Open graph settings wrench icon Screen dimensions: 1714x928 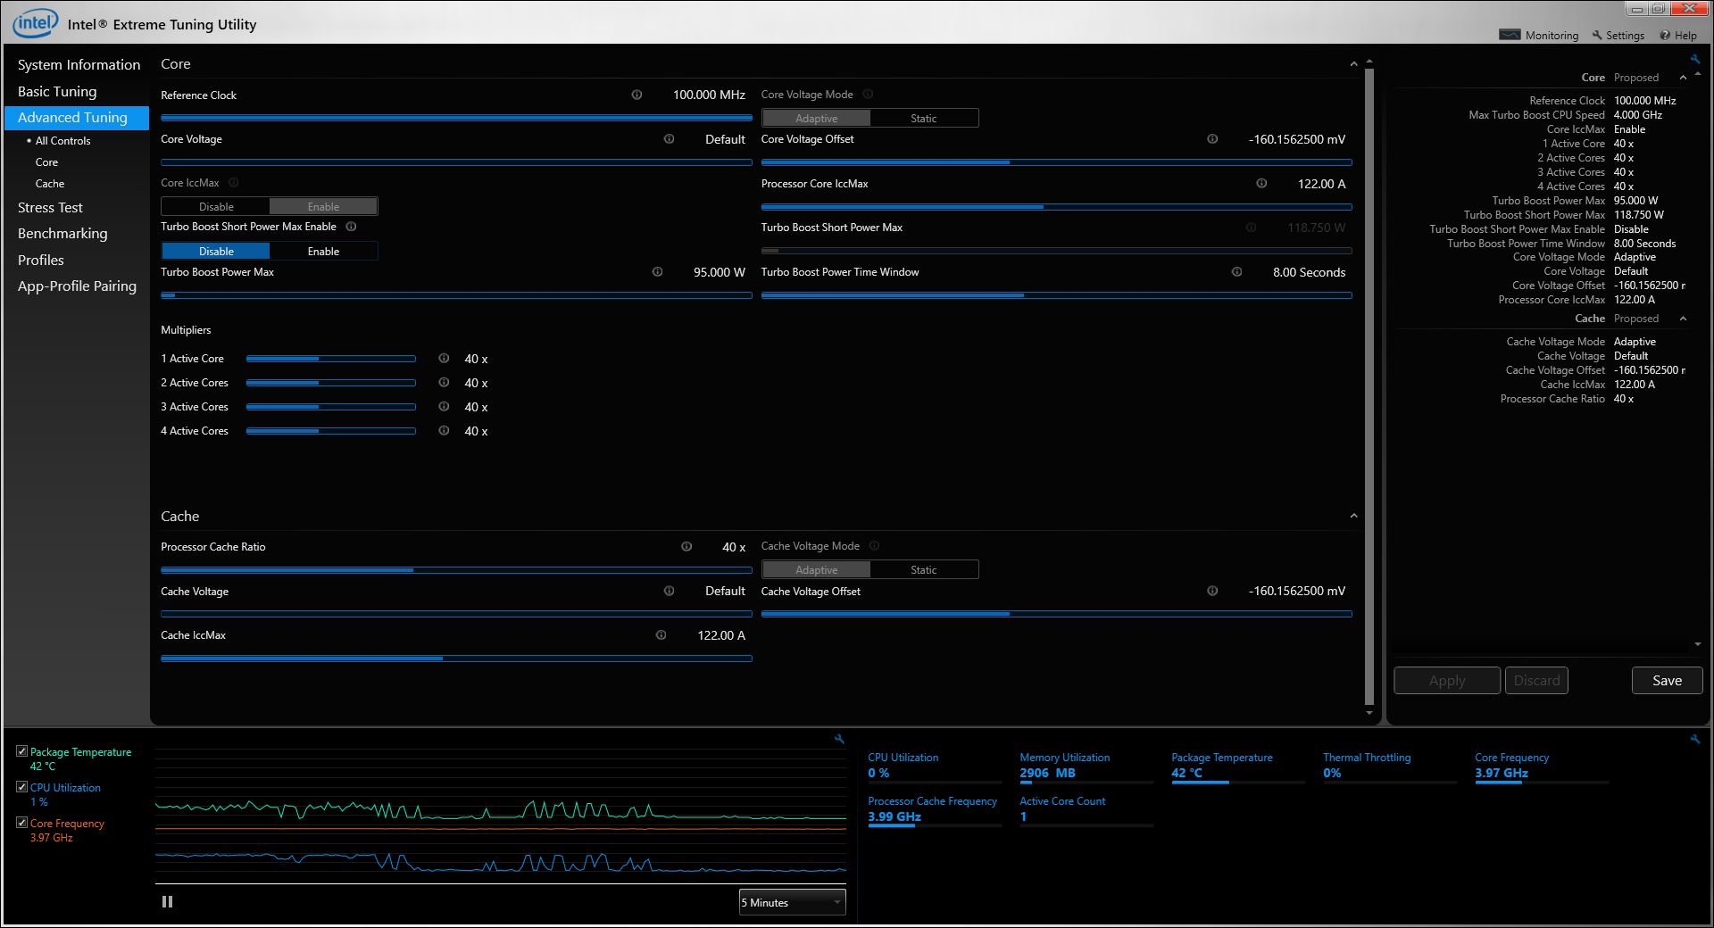coord(839,739)
